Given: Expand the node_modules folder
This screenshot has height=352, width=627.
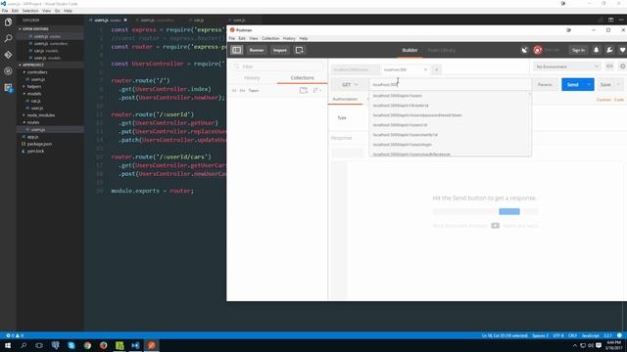Looking at the screenshot, I should pos(41,115).
